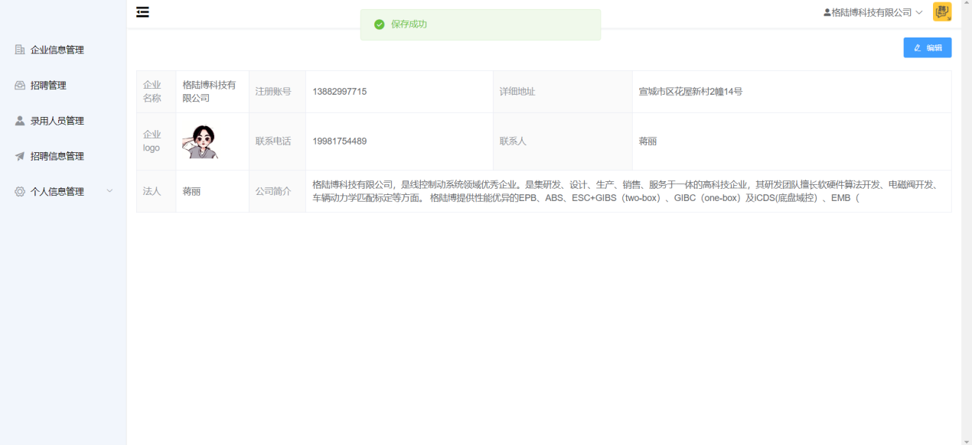Click the vertical page scrollbar
This screenshot has height=445, width=972.
pyautogui.click(x=967, y=222)
